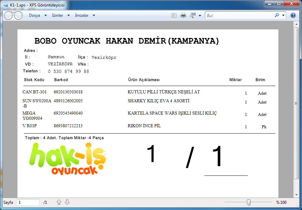
Task: Click the phone number 0 530 874 99 88
Action: pyautogui.click(x=68, y=71)
